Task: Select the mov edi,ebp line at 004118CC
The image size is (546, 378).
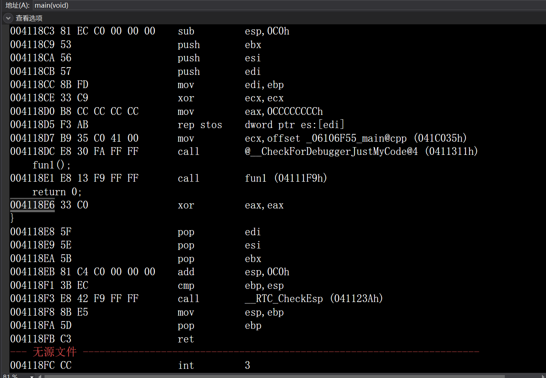Action: point(147,85)
